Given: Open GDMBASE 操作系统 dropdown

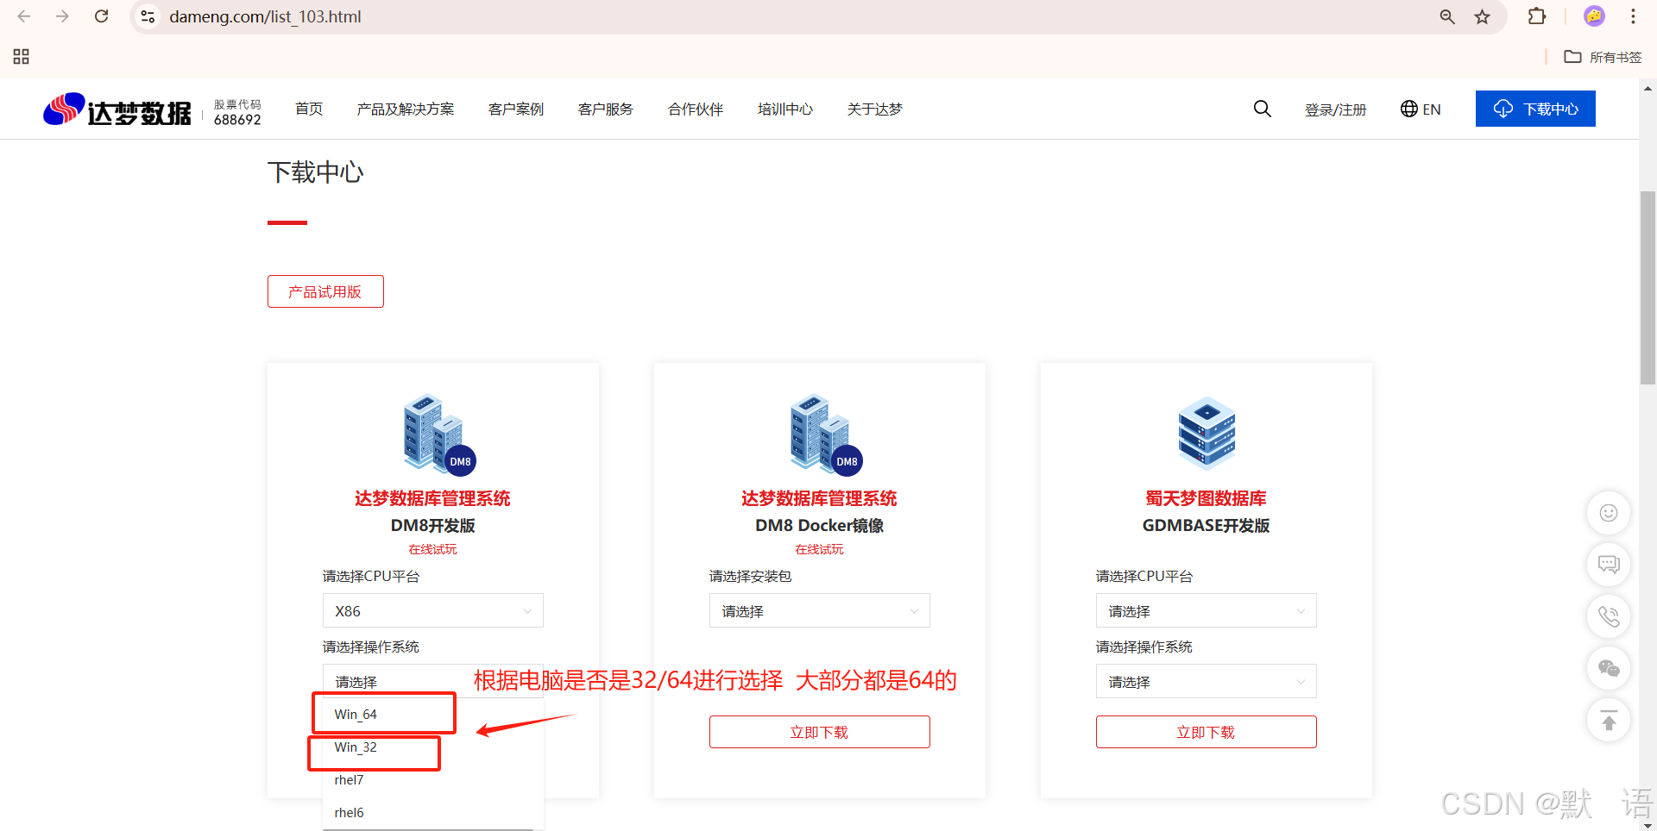Looking at the screenshot, I should click(1207, 681).
